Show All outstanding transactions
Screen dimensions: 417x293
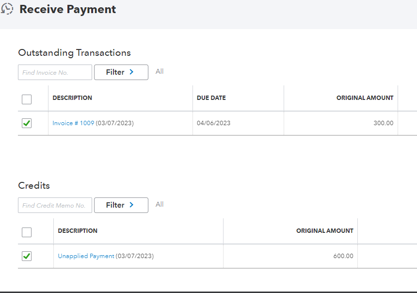160,71
